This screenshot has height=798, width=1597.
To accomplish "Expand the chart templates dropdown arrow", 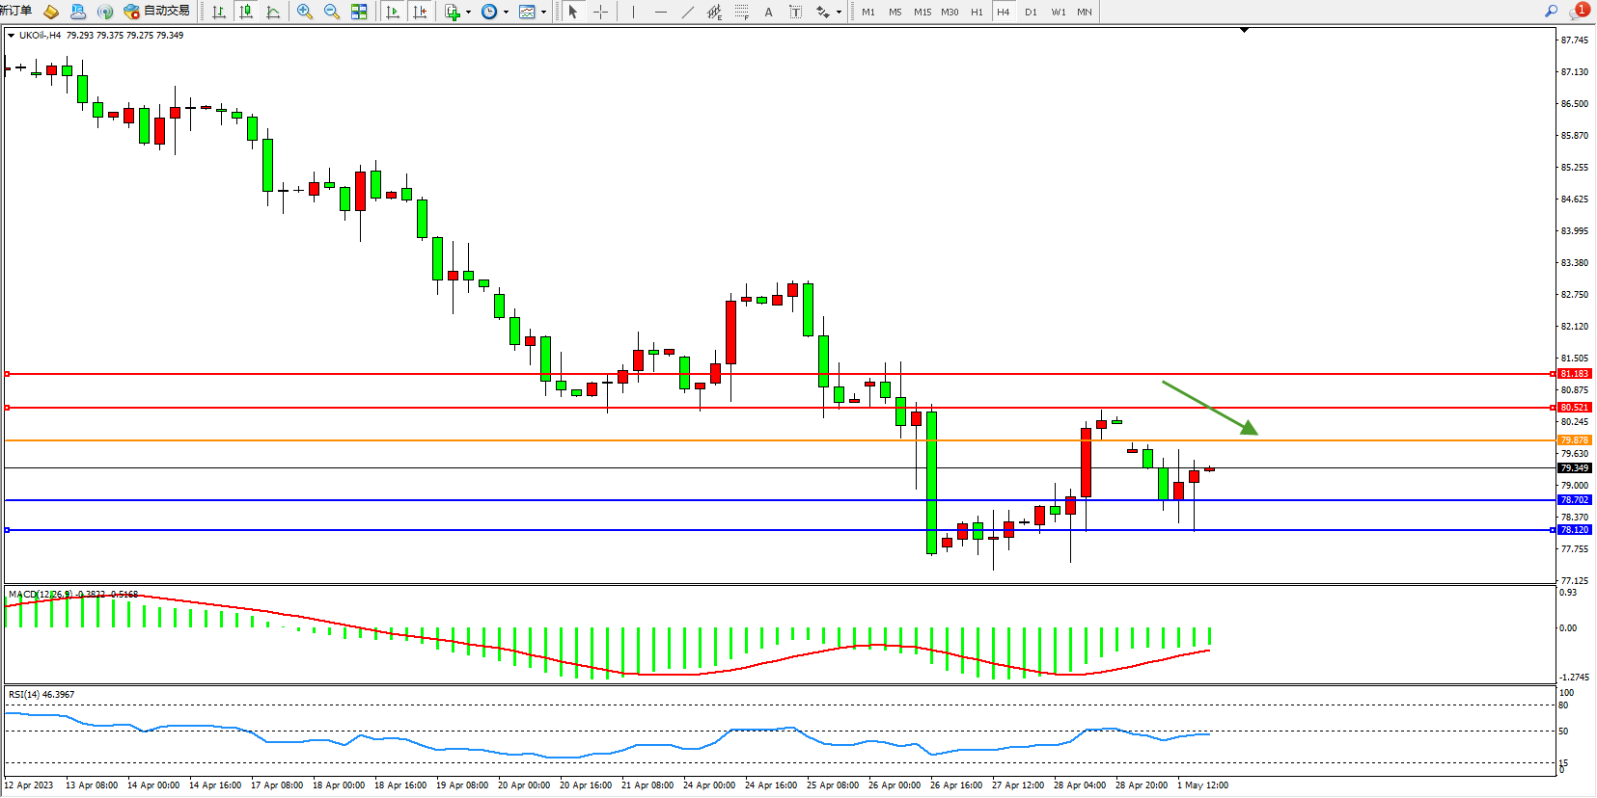I will click(544, 13).
